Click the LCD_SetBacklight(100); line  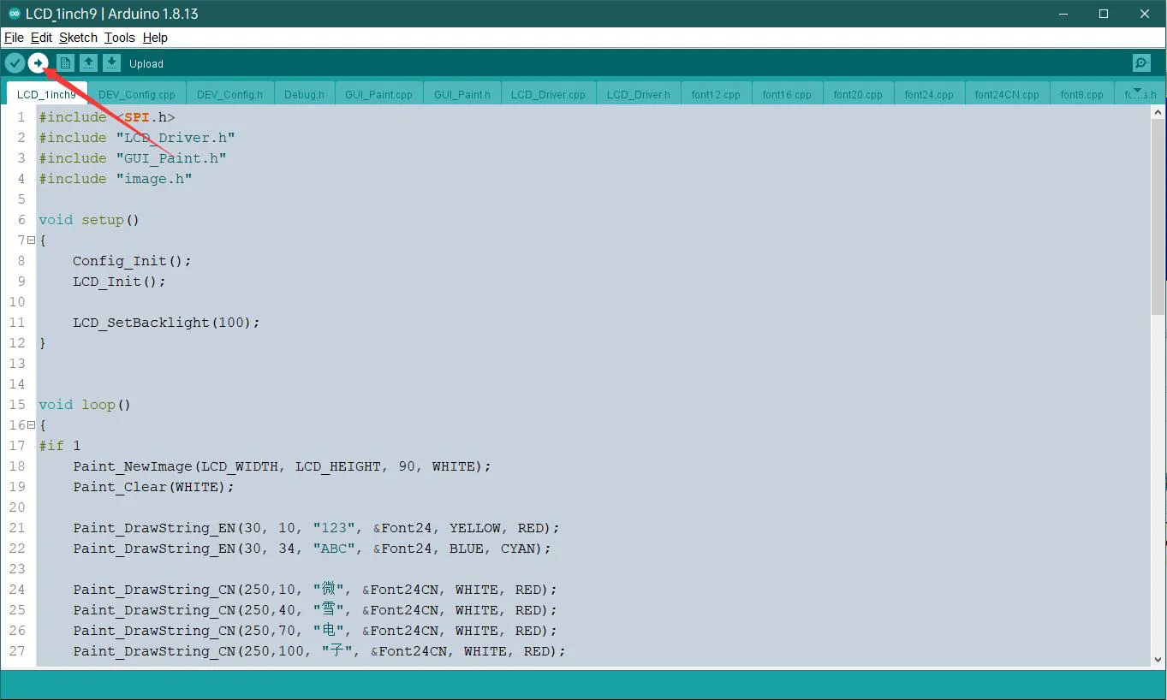(x=166, y=323)
